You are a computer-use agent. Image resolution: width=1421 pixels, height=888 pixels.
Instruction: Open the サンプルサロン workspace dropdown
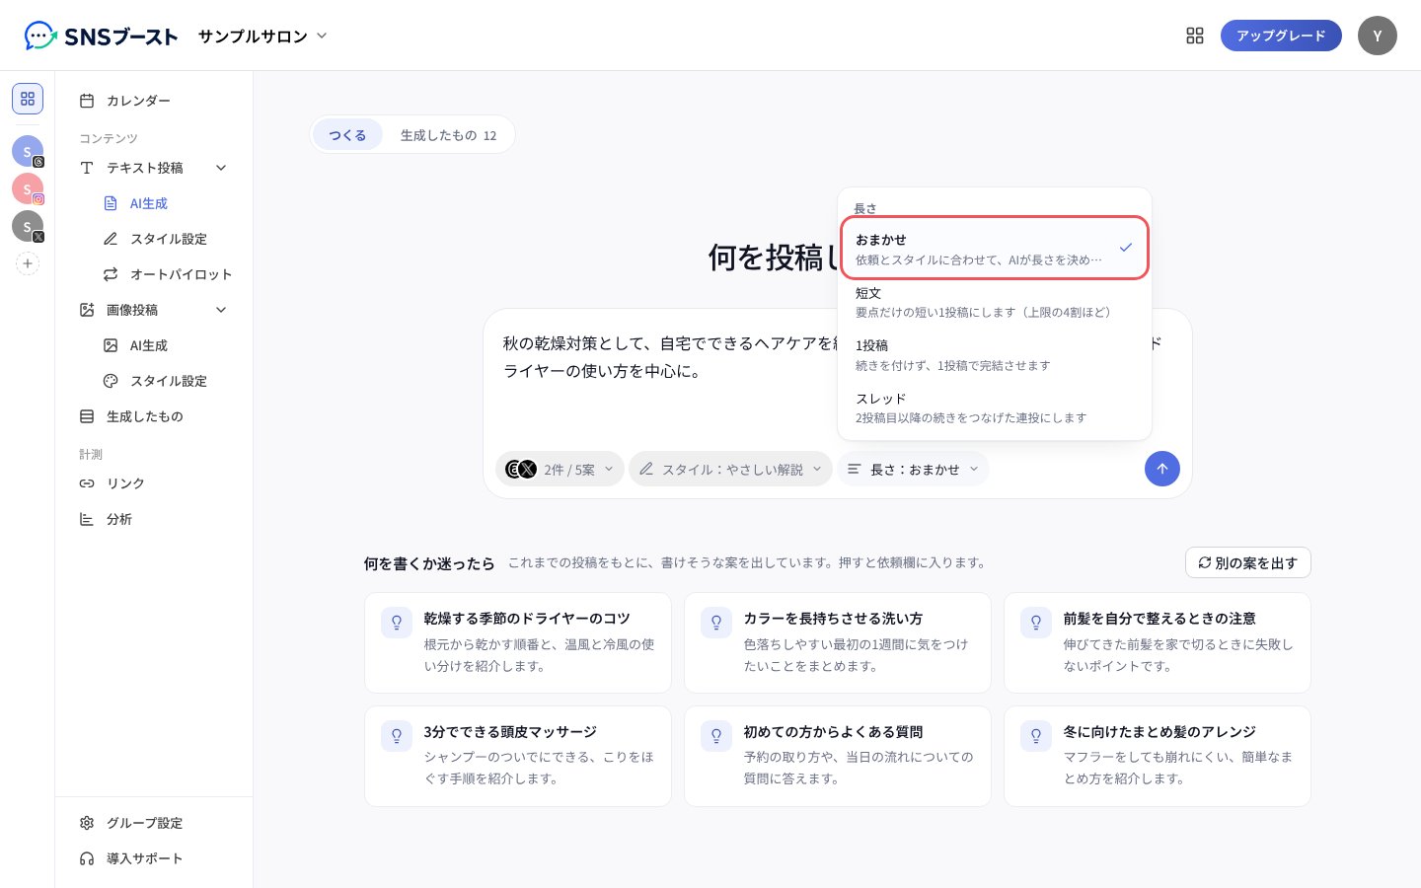point(262,37)
